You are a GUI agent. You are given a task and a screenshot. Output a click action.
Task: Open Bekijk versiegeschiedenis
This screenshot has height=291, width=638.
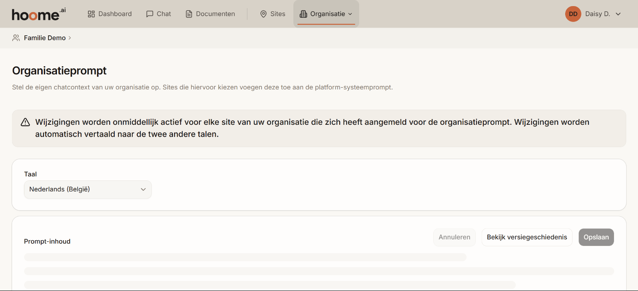(527, 237)
